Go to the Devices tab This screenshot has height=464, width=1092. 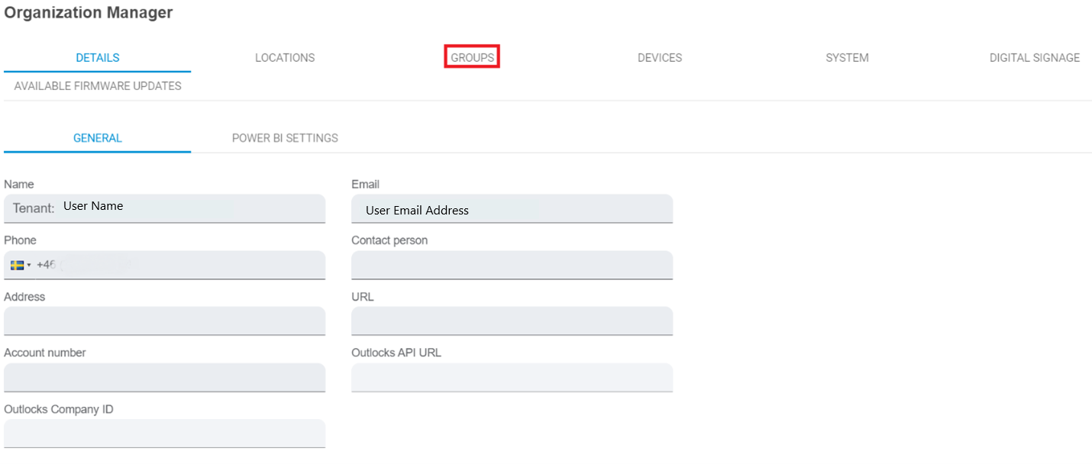point(659,58)
